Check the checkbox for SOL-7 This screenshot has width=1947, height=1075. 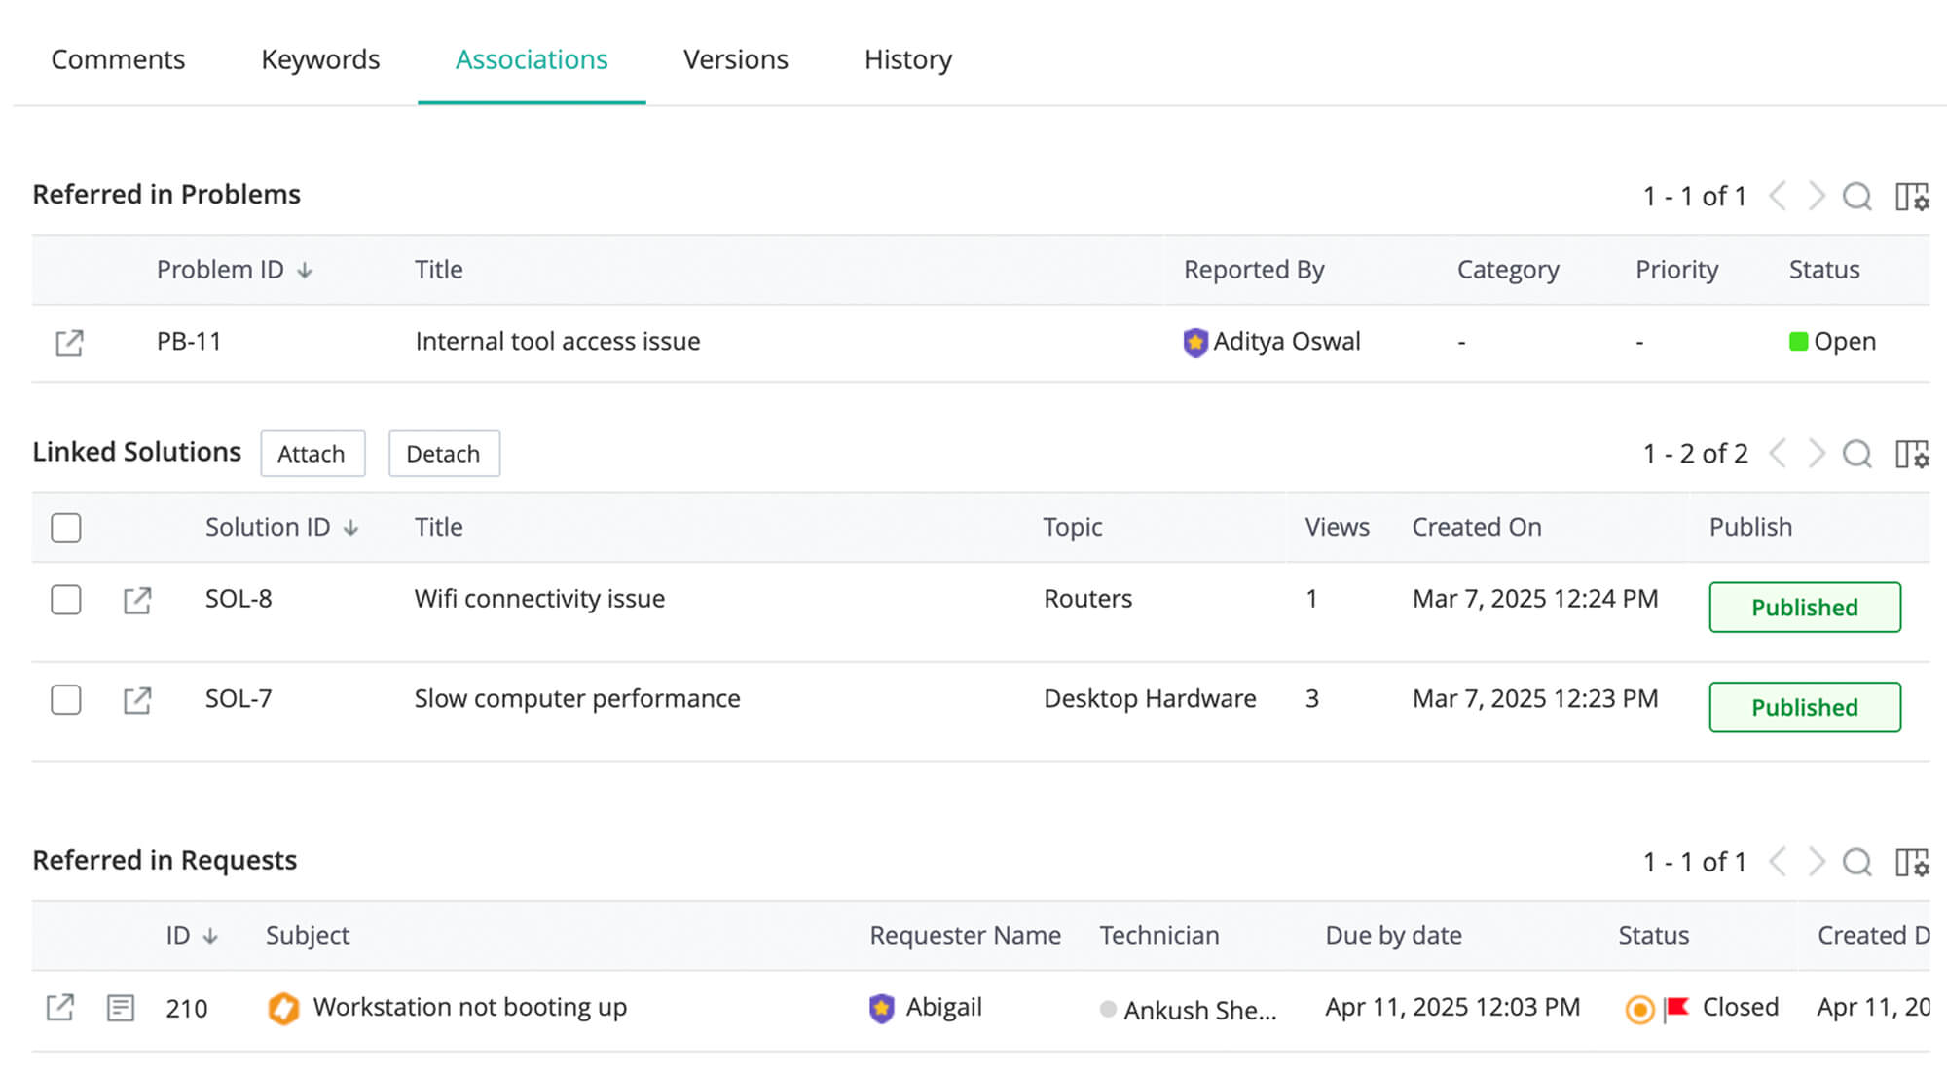tap(66, 700)
